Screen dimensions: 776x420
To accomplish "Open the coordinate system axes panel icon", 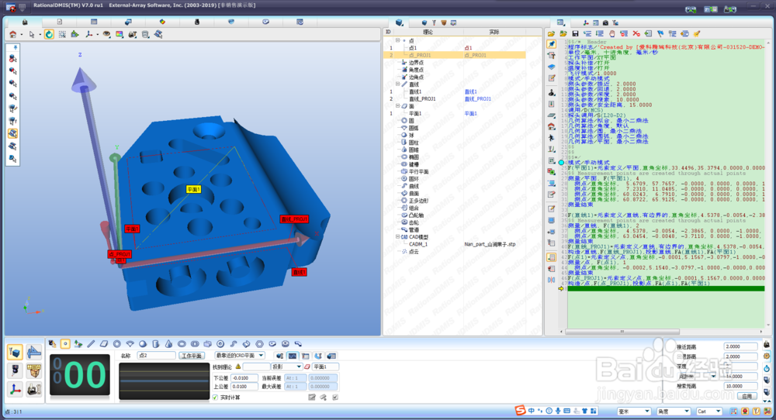I will coord(15,389).
